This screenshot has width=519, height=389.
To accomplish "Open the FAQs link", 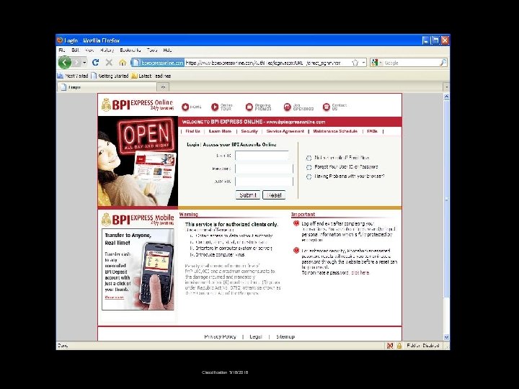I will [x=372, y=131].
